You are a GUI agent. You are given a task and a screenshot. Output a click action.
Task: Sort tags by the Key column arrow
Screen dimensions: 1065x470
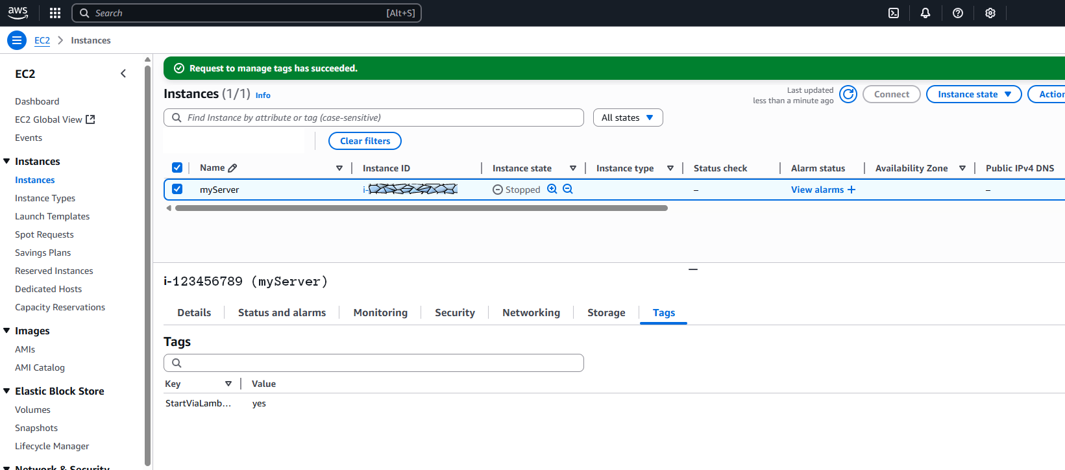pyautogui.click(x=228, y=384)
